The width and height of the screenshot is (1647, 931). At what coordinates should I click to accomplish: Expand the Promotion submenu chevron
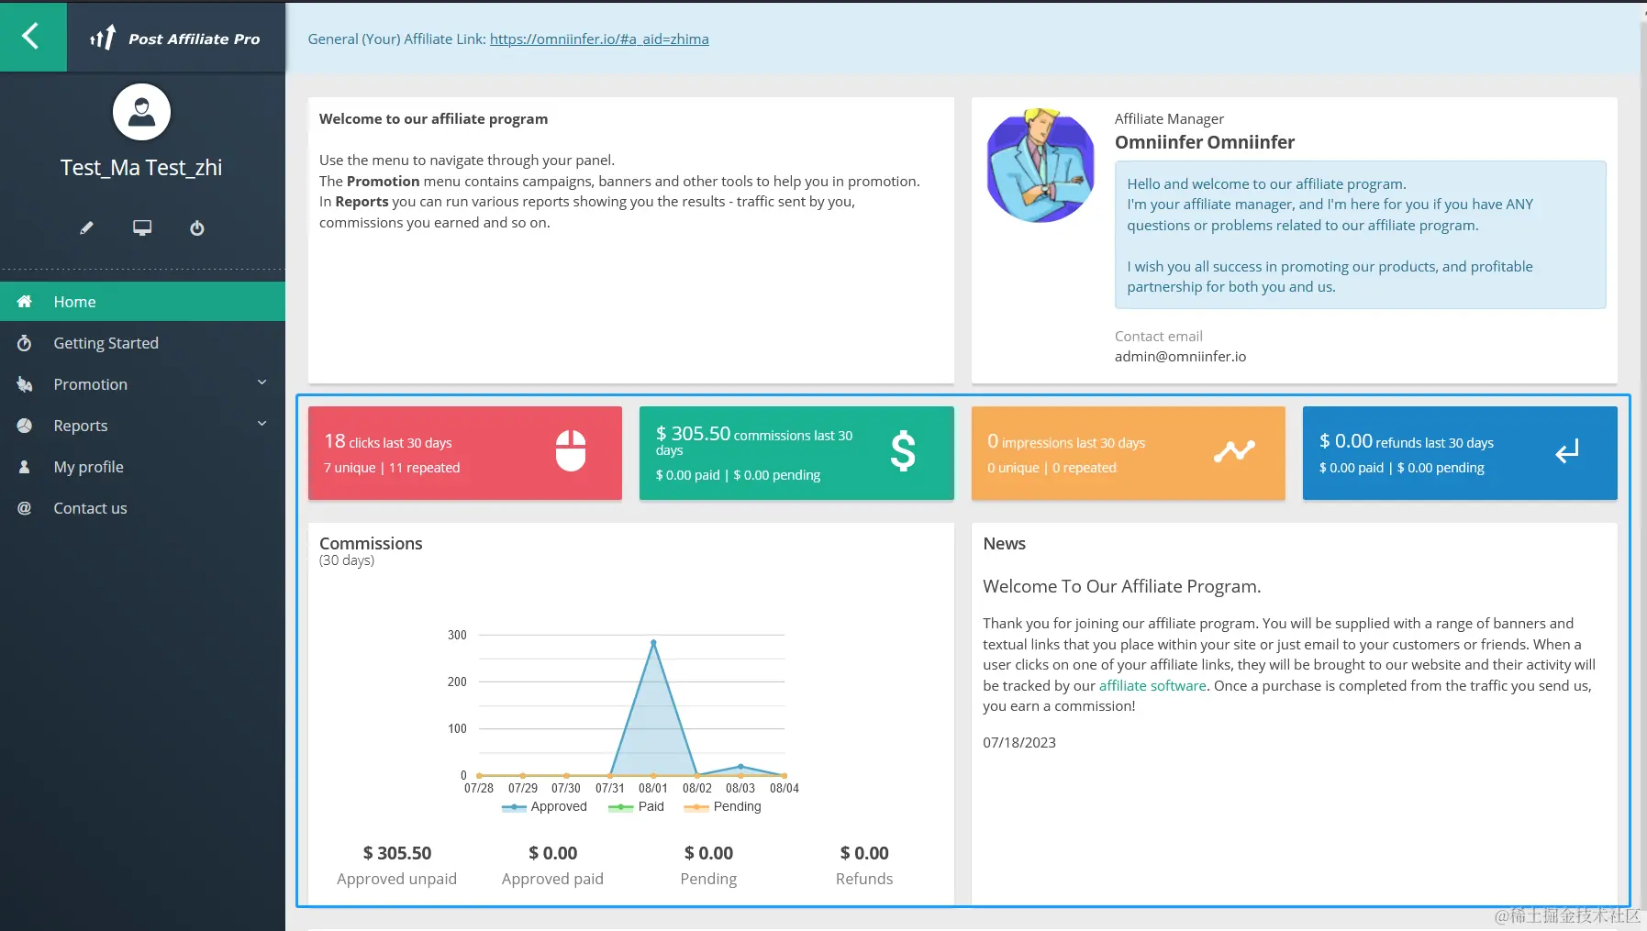pos(262,382)
